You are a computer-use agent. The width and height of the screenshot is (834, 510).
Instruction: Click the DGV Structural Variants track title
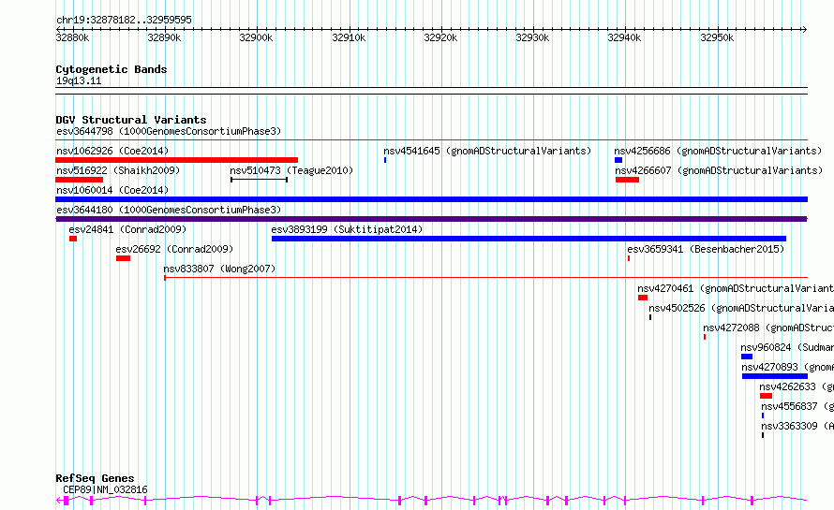point(131,120)
